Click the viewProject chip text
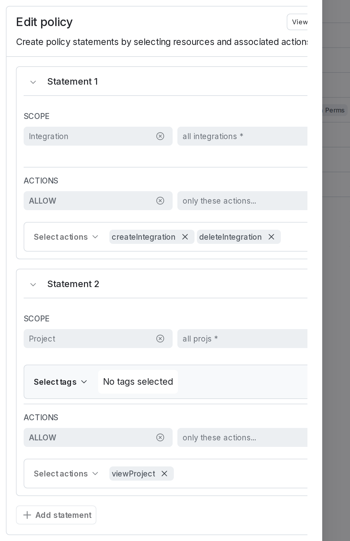Screen dimensions: 350x541 133,474
